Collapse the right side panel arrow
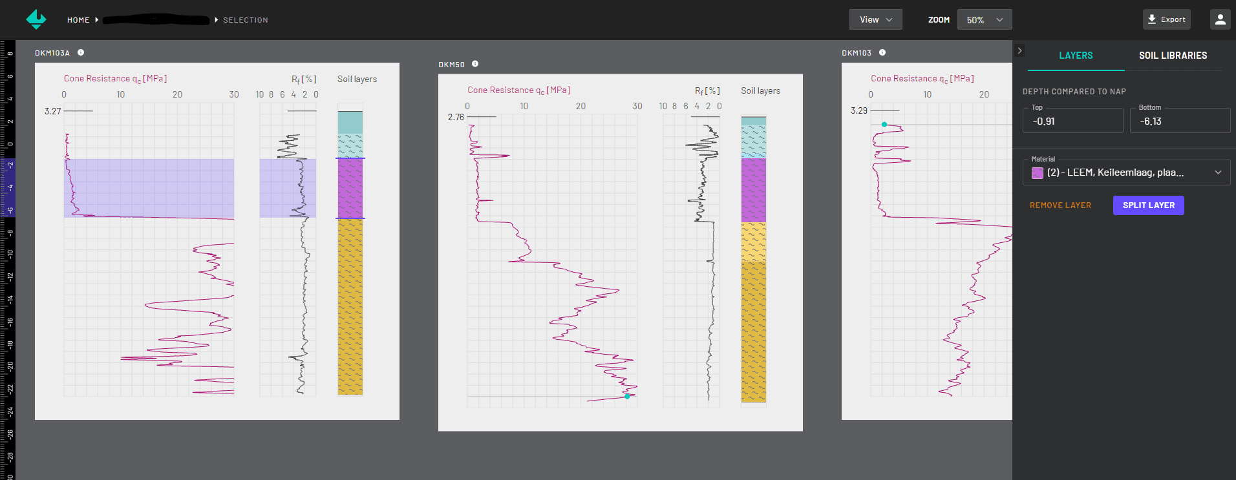This screenshot has height=480, width=1236. [x=1020, y=50]
